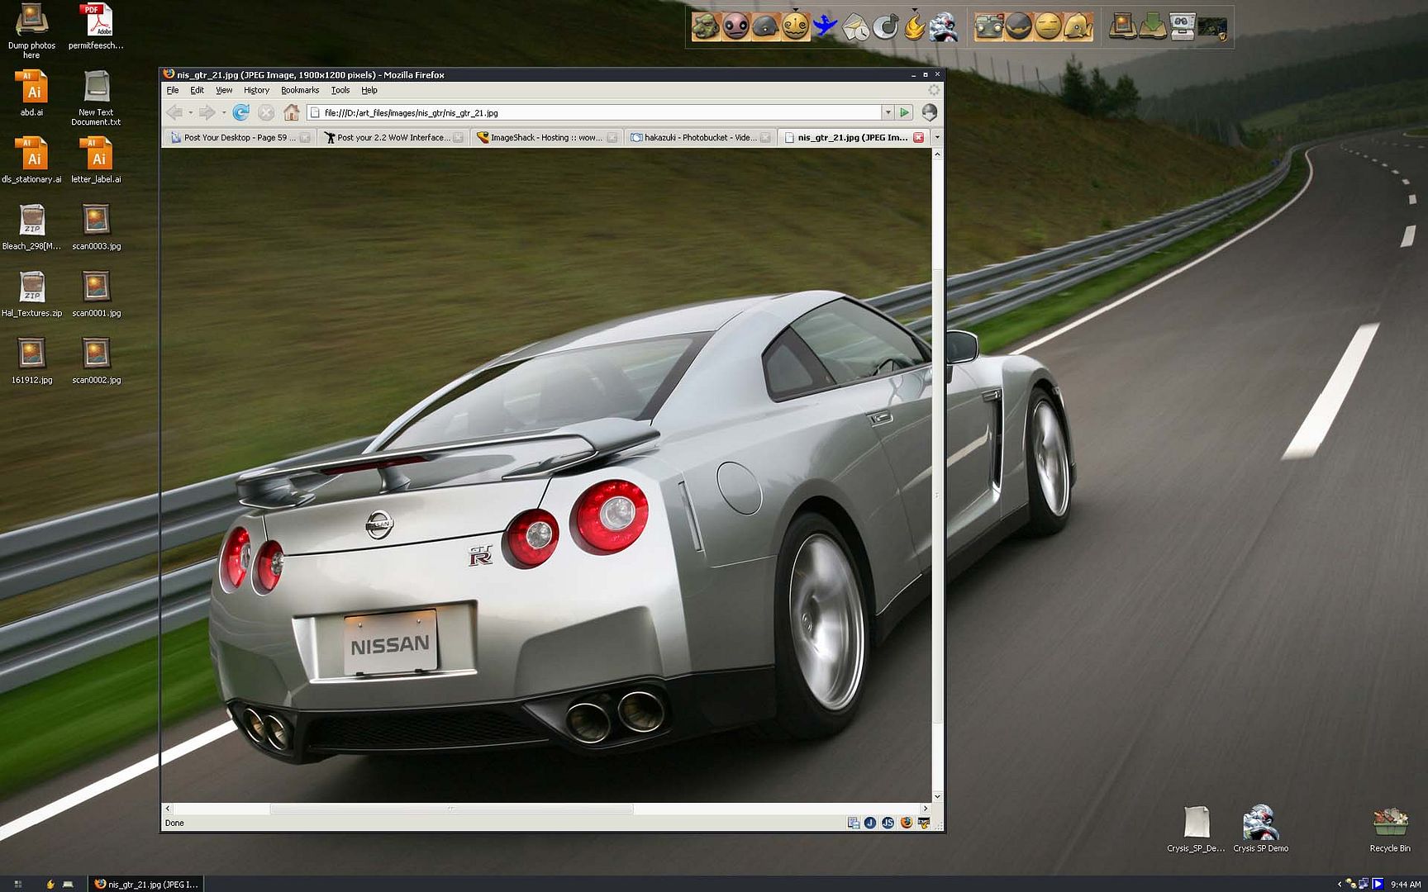The height and width of the screenshot is (892, 1428).
Task: Select Hal_Textures.zip desktop file
Action: pos(31,294)
